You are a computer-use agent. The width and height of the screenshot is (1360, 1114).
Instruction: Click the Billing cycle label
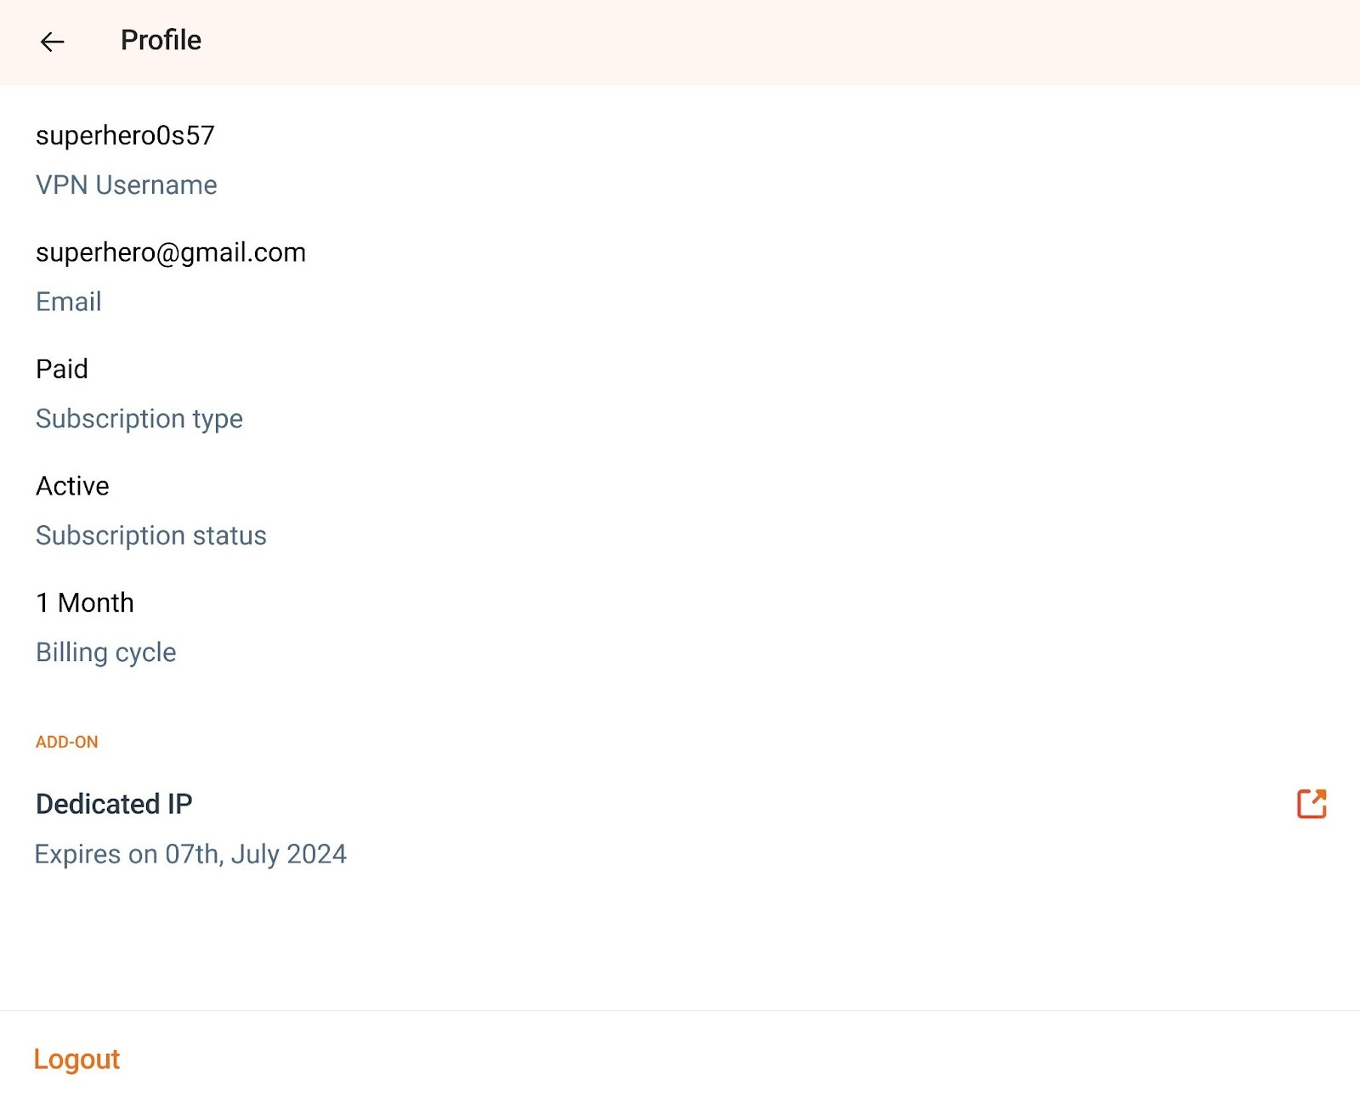[x=105, y=653]
